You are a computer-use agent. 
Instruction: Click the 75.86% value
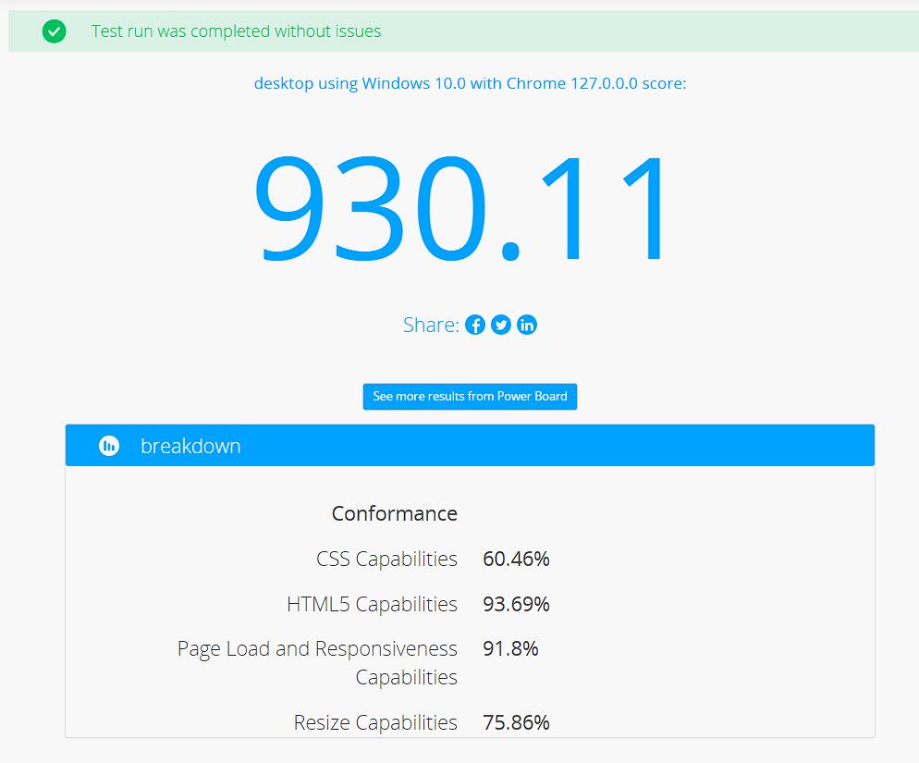click(x=516, y=722)
